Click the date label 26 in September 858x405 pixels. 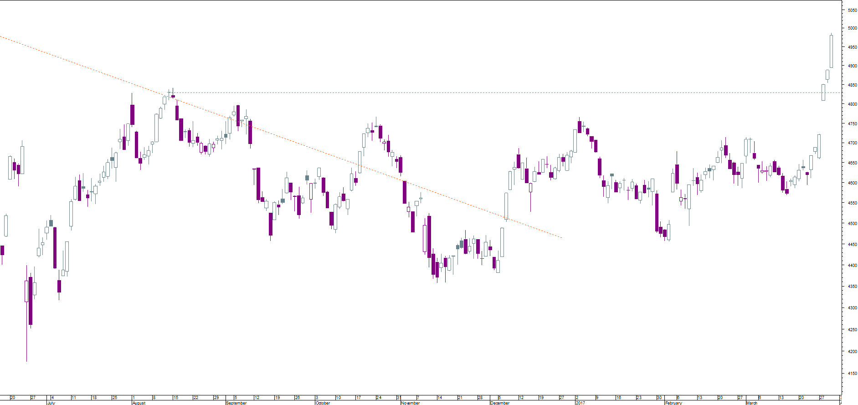pos(298,398)
